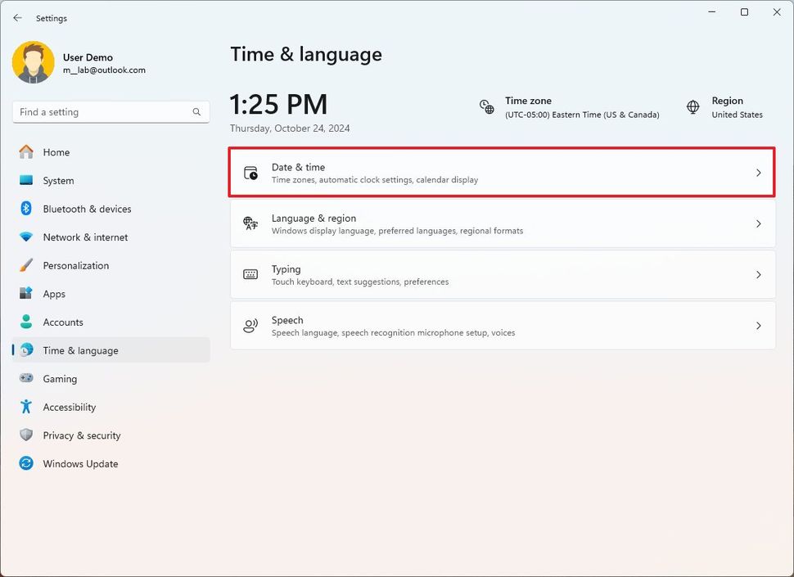
Task: Open Bluetooth & devices settings icon
Action: pos(27,209)
